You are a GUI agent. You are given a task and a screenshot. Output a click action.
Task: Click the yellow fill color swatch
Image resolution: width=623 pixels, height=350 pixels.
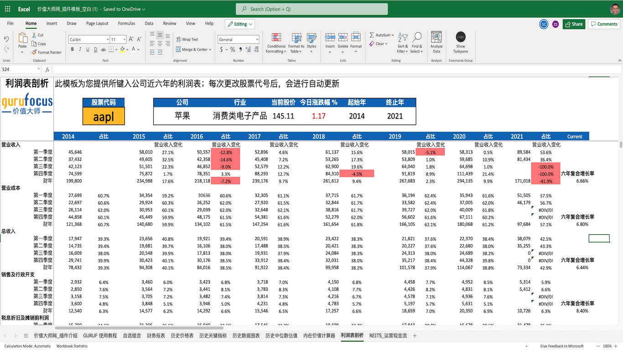click(x=123, y=49)
